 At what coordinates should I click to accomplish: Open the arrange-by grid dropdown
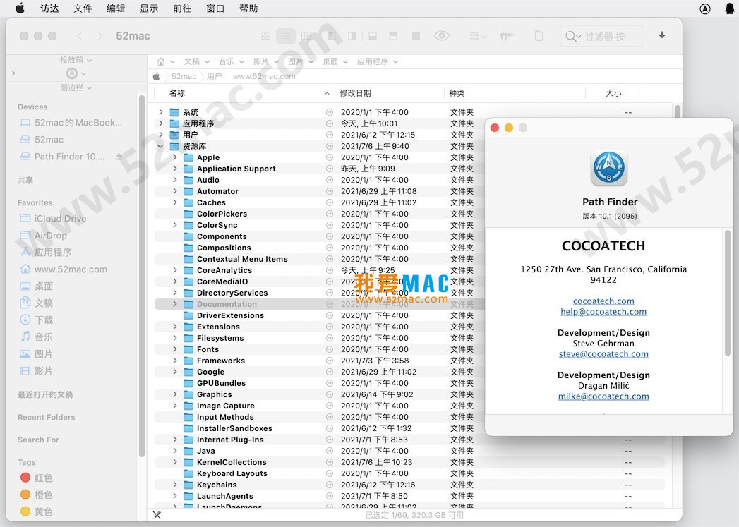click(x=478, y=36)
